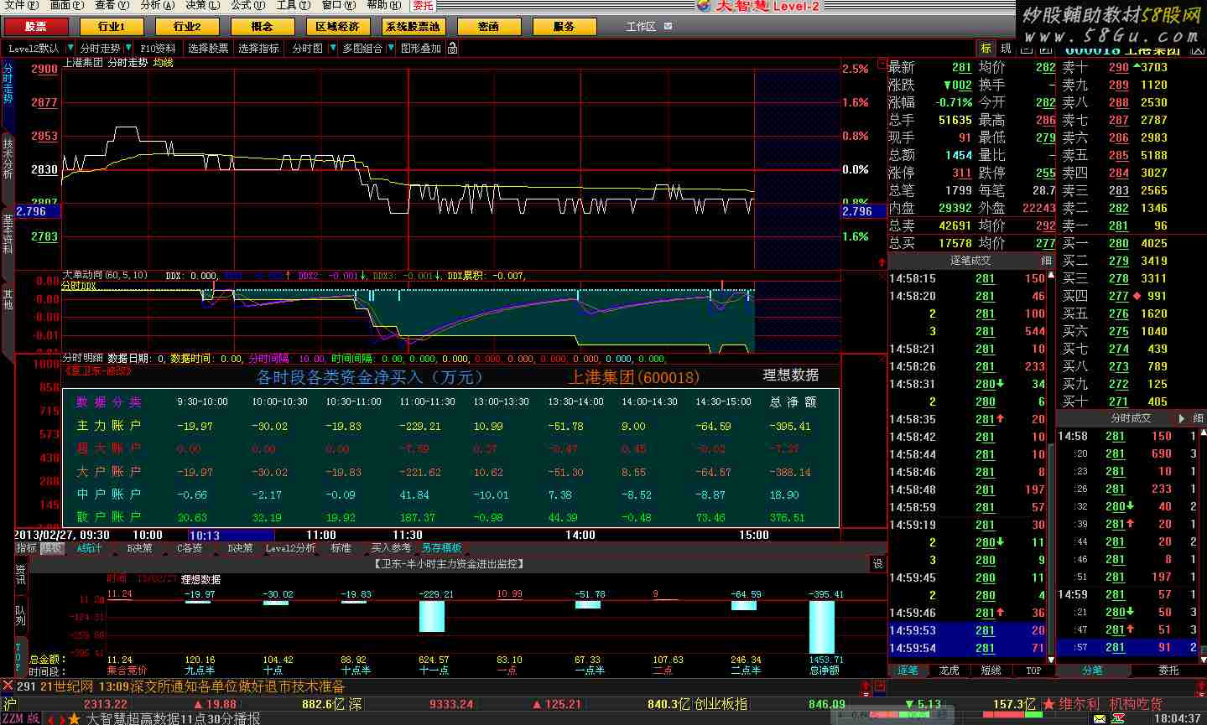
Task: Click the 图形叠加 toolbar item
Action: (421, 49)
